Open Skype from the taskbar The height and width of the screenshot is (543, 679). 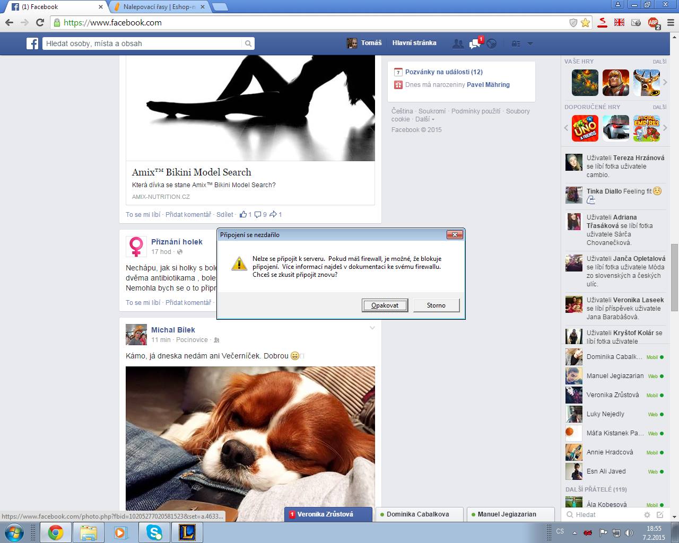[x=154, y=532]
